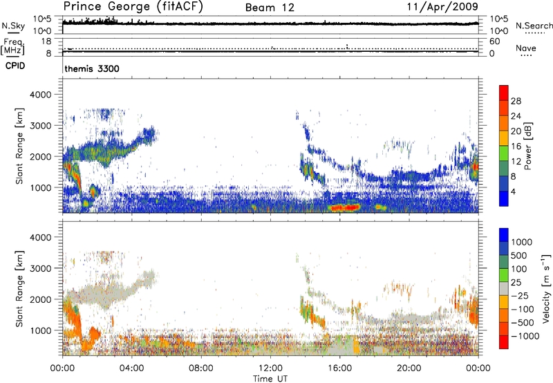Click the dotted line sample under Nave
This screenshot has height=383, width=553.
(526, 55)
